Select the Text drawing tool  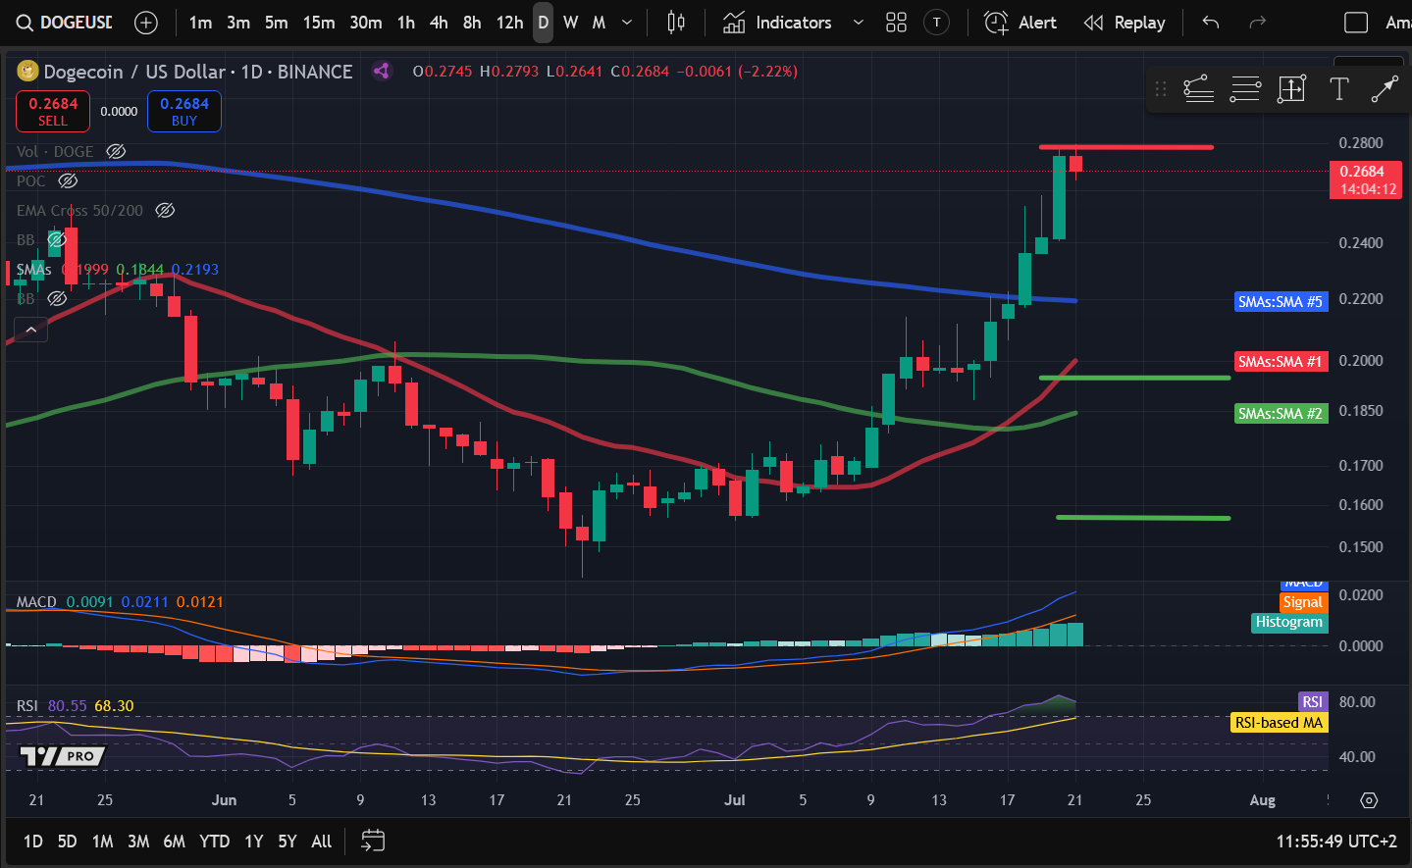(1338, 89)
